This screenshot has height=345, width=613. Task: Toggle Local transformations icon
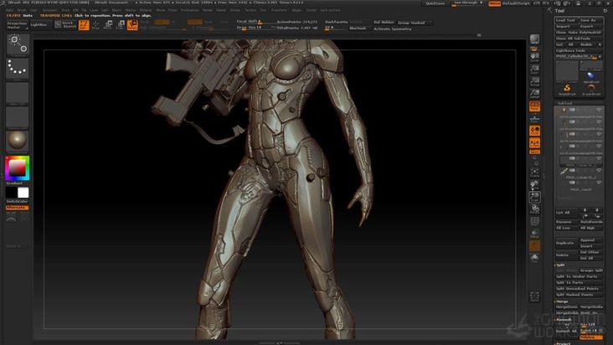pos(534,131)
